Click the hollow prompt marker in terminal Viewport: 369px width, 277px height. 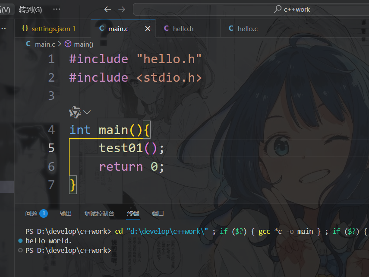(x=20, y=250)
